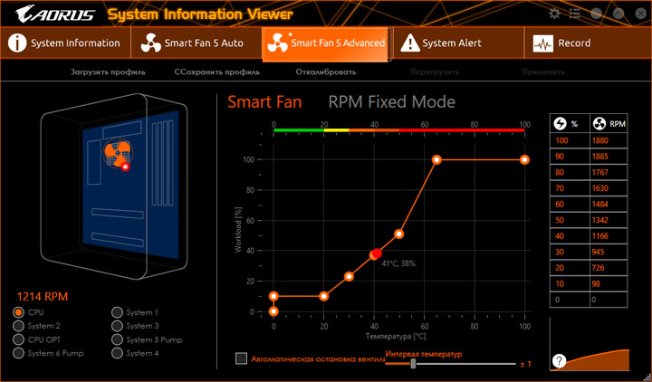Viewport: 652px width, 382px height.
Task: Click the Record waveform icon
Action: [x=543, y=43]
